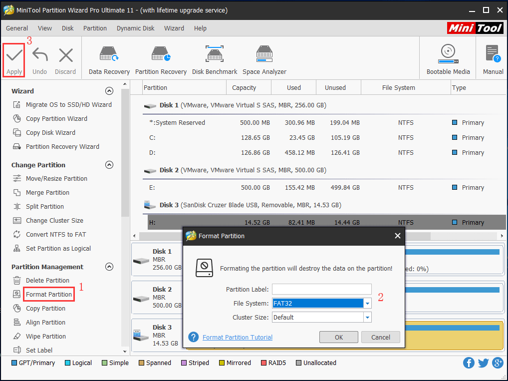The width and height of the screenshot is (508, 381).
Task: Click the Partition Label text field
Action: coord(321,289)
